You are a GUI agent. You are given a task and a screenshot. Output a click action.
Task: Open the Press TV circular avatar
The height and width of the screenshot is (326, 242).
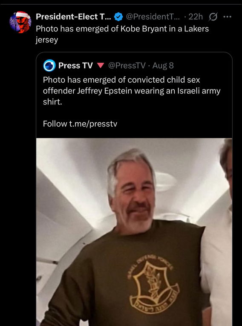(49, 66)
